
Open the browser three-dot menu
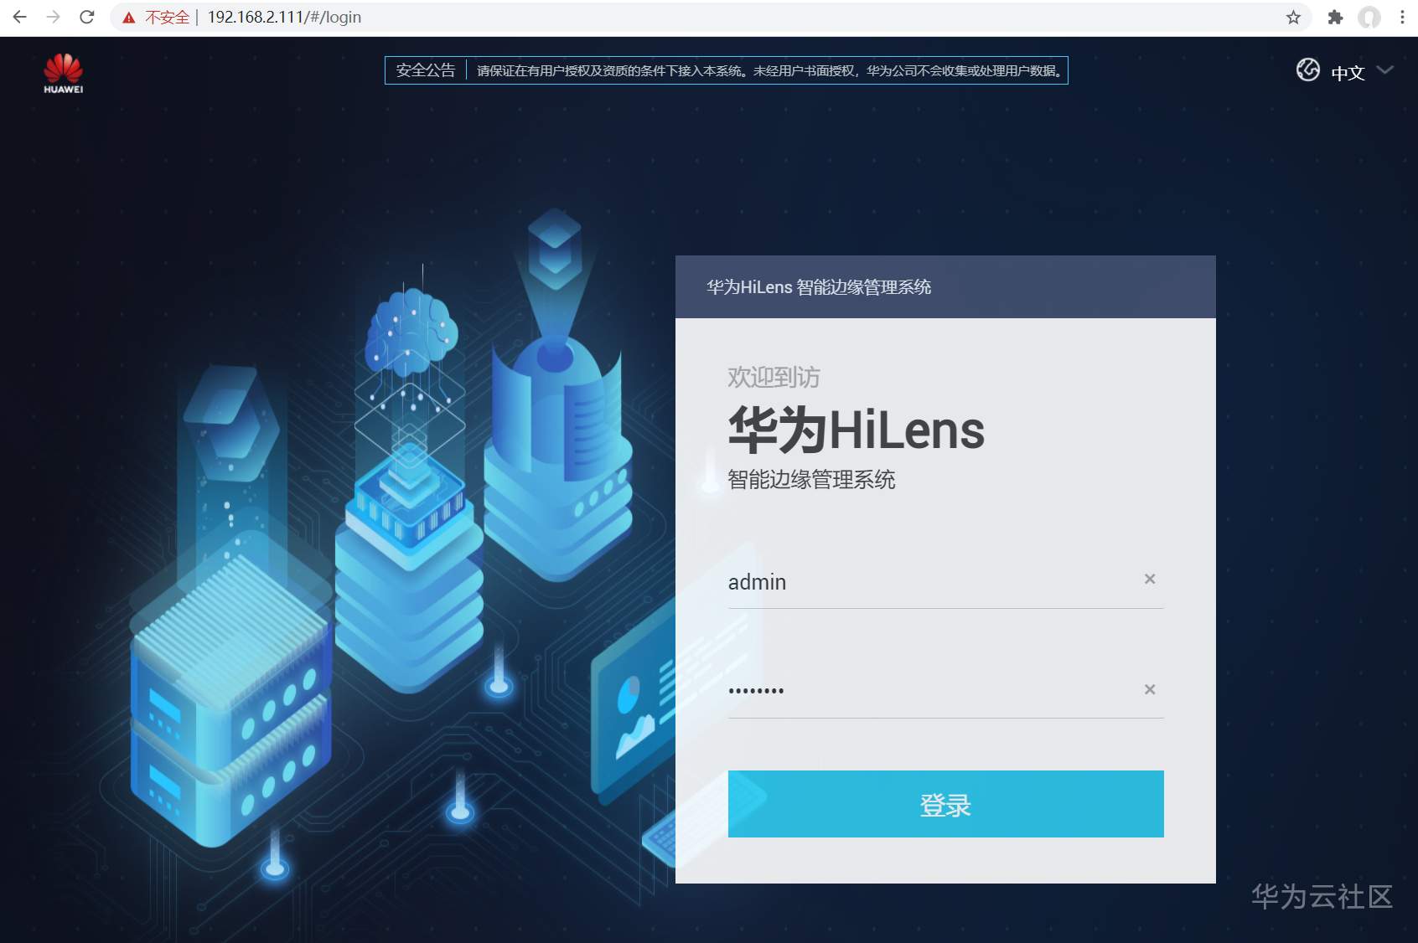tap(1402, 18)
